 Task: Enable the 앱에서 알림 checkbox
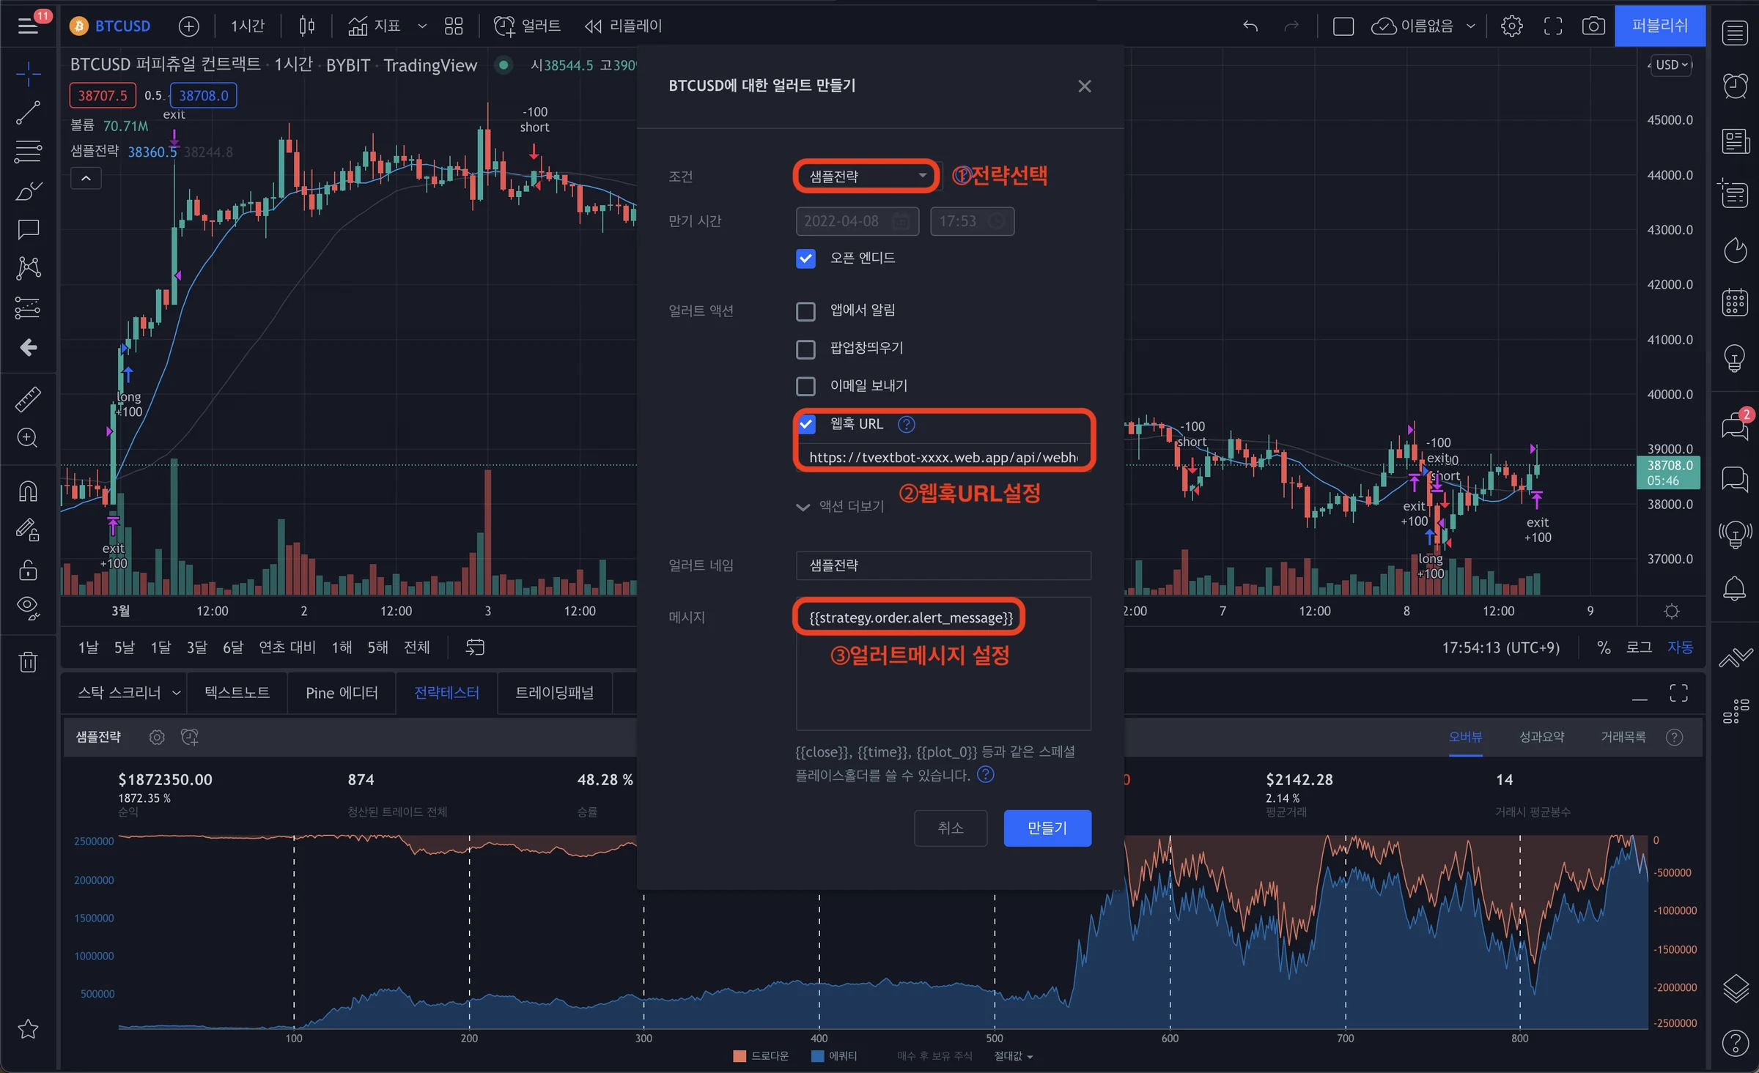(805, 311)
